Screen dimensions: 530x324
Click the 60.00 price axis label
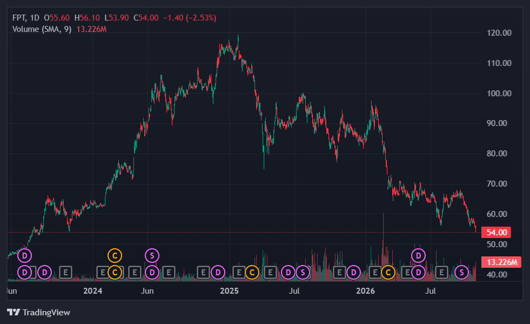[x=497, y=214]
